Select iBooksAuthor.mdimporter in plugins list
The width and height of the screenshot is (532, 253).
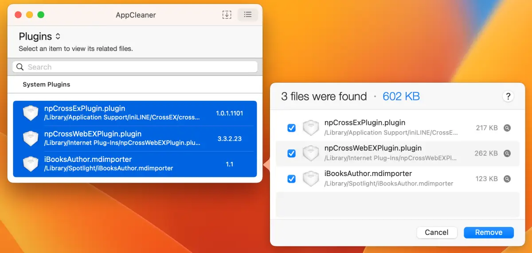click(135, 164)
